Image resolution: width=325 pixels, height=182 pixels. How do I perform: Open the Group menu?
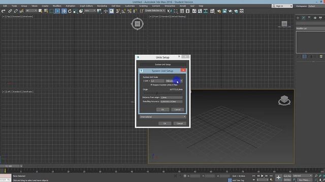pyautogui.click(x=24, y=6)
